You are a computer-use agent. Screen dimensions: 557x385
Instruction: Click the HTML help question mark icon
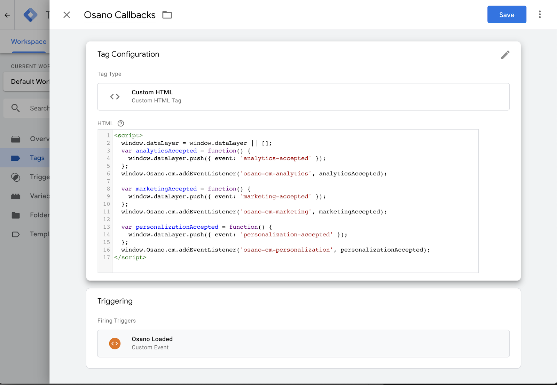121,123
